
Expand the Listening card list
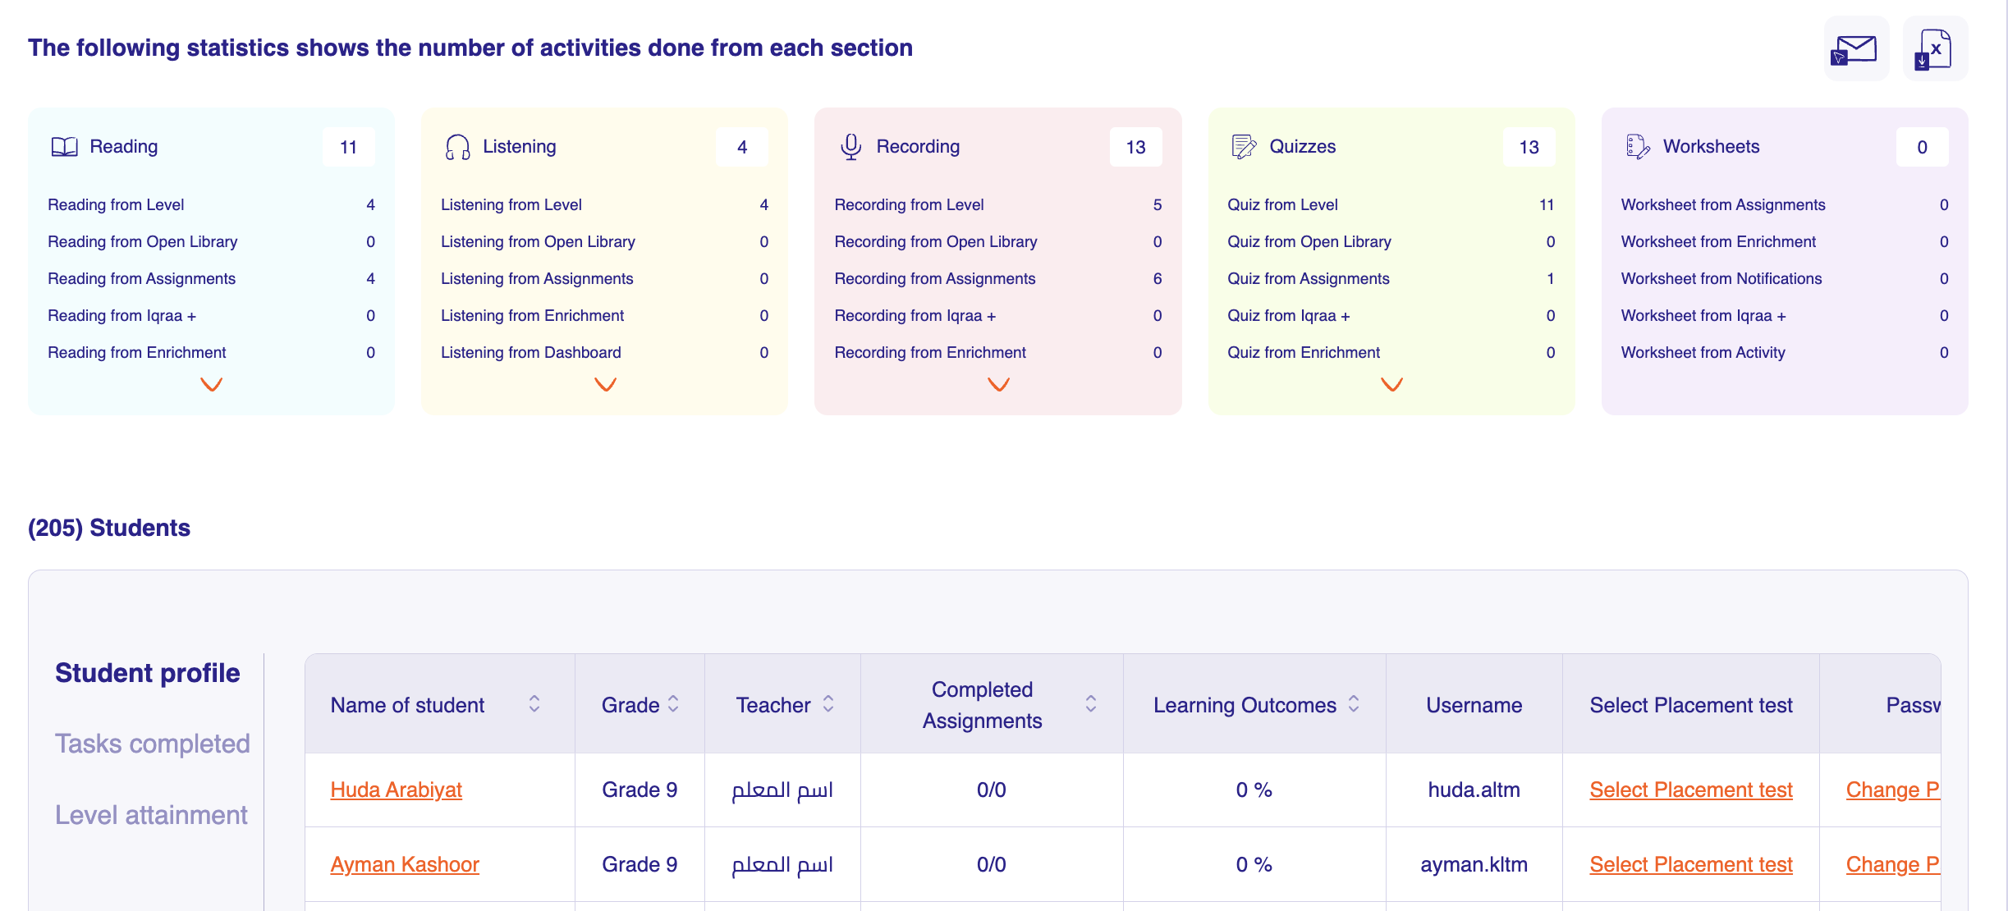[605, 384]
